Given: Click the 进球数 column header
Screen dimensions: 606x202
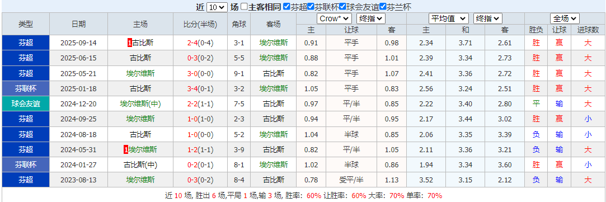Looking at the screenshot, I should click(x=588, y=30).
